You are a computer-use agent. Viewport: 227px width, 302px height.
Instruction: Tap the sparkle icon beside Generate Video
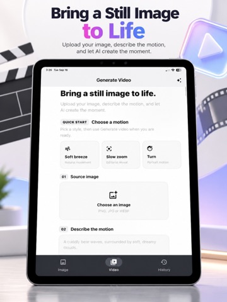(x=179, y=81)
